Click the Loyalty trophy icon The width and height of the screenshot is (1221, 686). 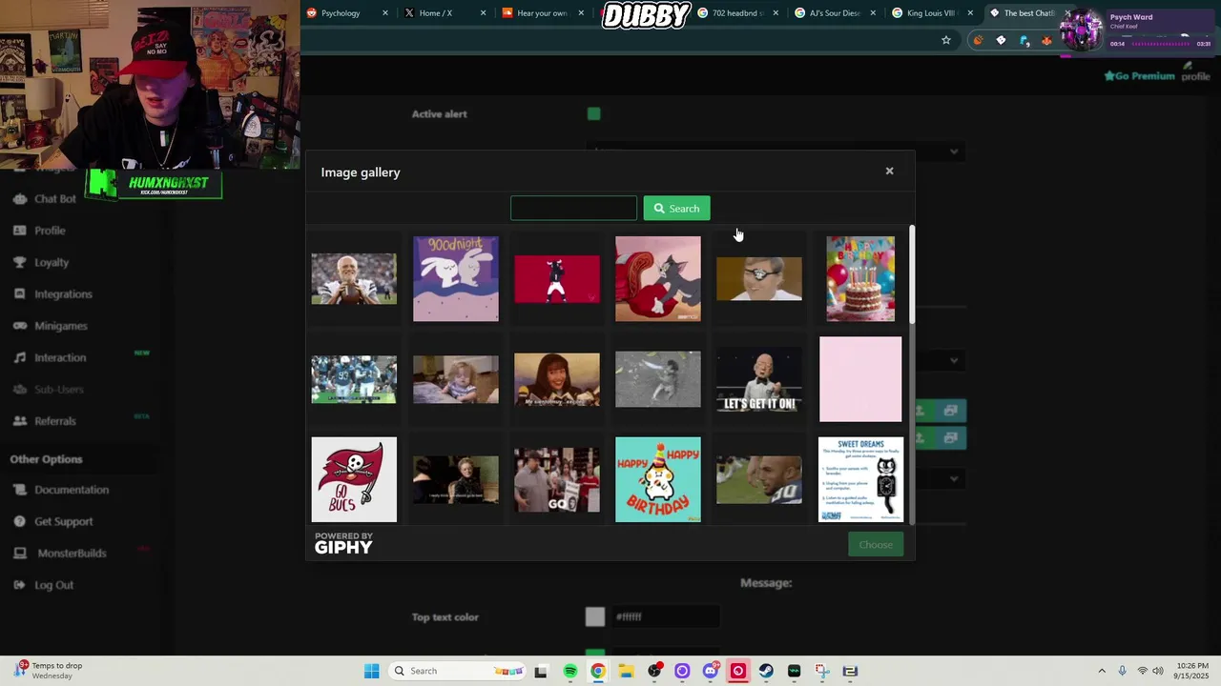point(20,262)
